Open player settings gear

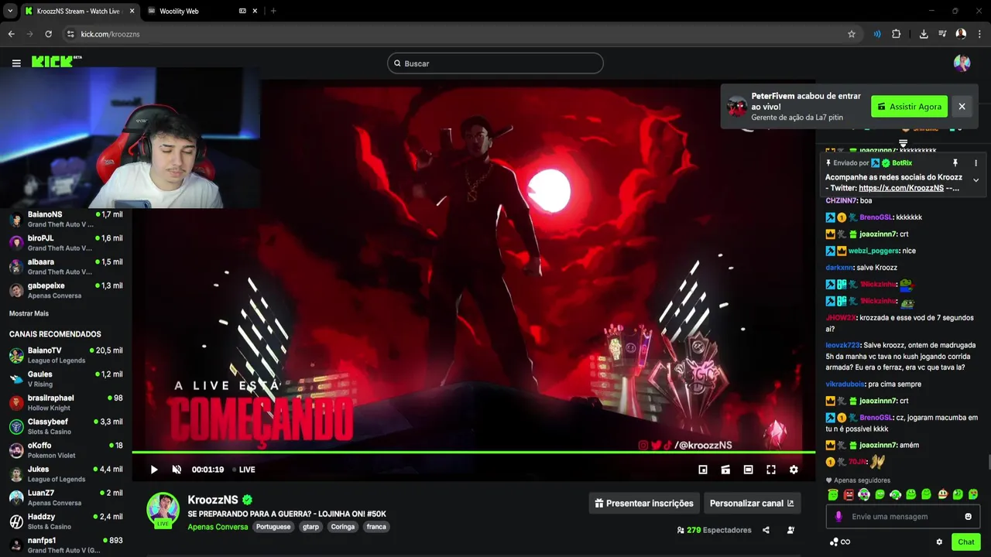794,470
